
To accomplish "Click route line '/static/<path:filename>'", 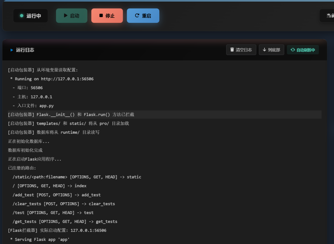I will (x=77, y=177).
